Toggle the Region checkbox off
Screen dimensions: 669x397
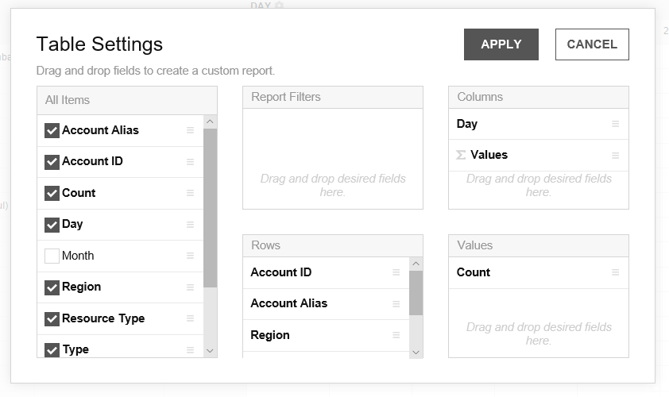(52, 287)
